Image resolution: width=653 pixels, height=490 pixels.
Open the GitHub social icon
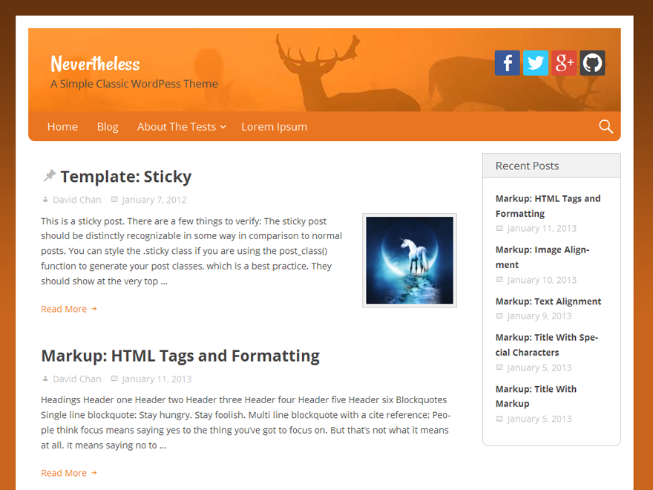[x=591, y=63]
